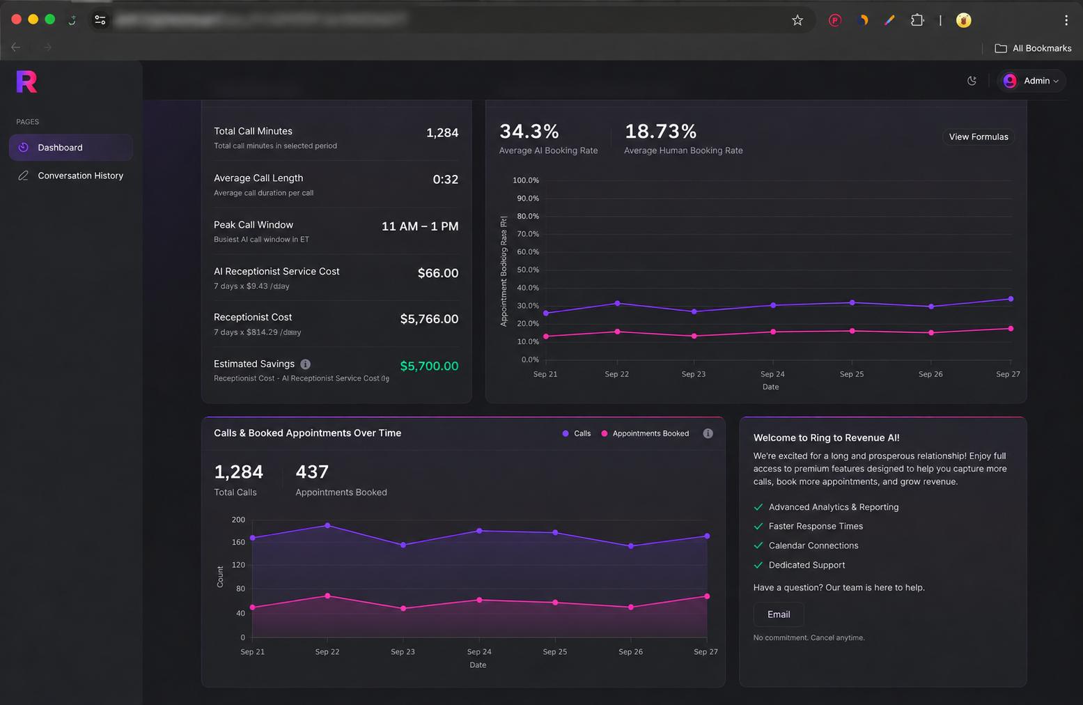This screenshot has width=1083, height=705.
Task: Open the Extensions puzzle icon
Action: [x=917, y=20]
